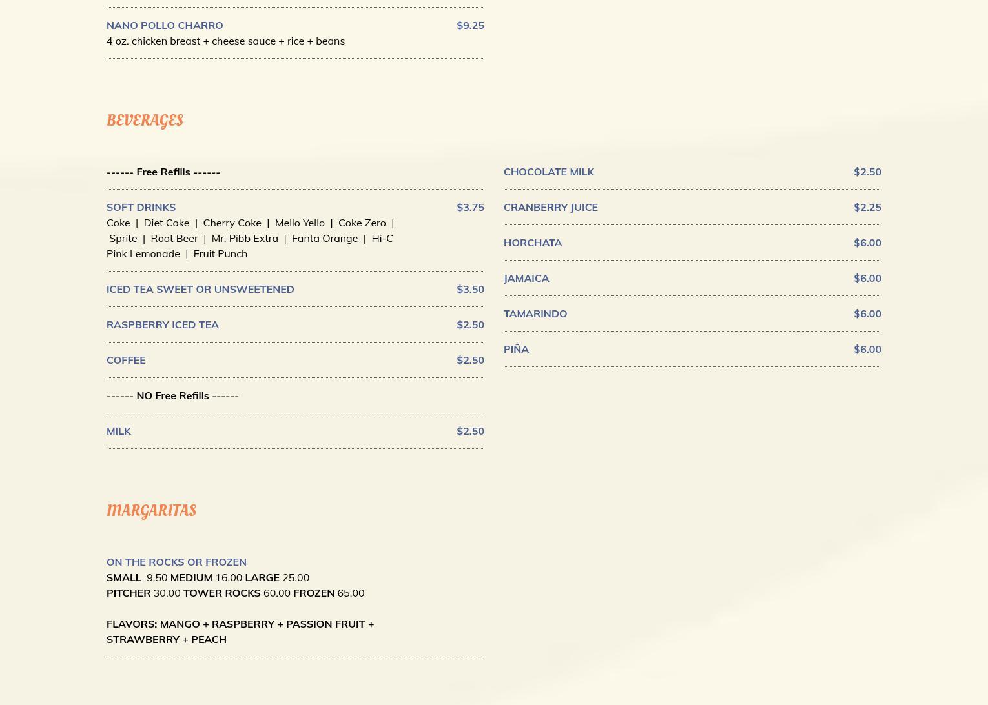Click the Soft Drinks item name
This screenshot has width=988, height=705.
point(141,207)
